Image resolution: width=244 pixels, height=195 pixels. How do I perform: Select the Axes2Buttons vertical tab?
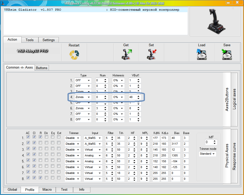click(227, 99)
